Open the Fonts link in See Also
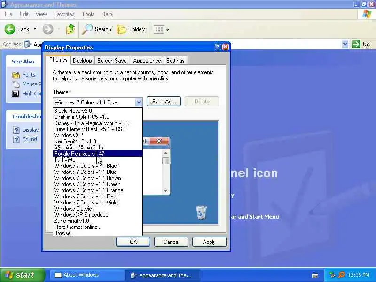Screen dimensions: 376x282 [x=29, y=75]
